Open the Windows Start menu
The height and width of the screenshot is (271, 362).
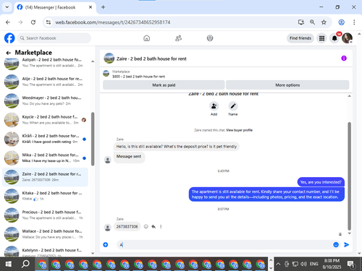[8, 264]
